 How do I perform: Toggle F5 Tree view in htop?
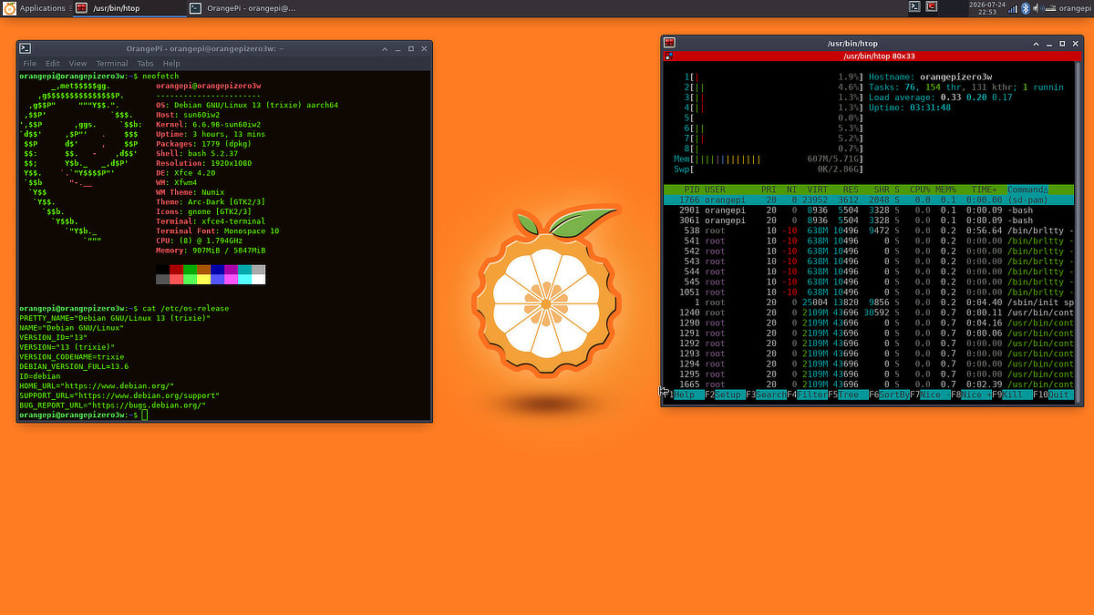848,395
